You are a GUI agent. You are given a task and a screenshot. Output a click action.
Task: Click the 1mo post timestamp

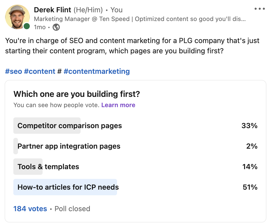(40, 27)
